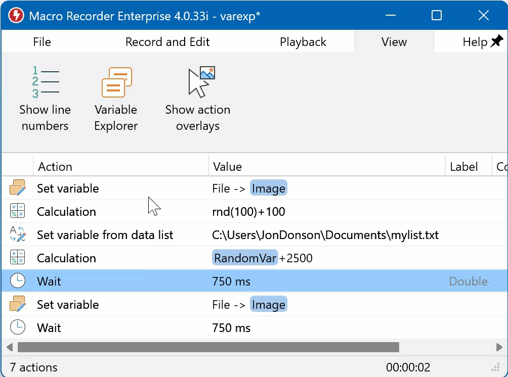The height and width of the screenshot is (377, 508).
Task: Click Set variable from data list icon
Action: [18, 235]
